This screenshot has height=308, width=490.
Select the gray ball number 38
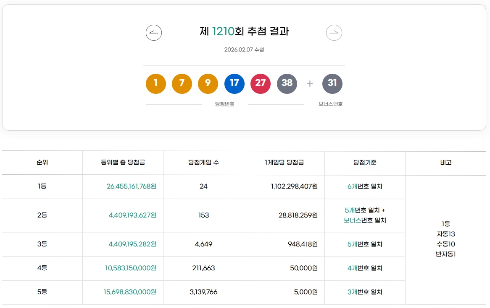pos(287,83)
